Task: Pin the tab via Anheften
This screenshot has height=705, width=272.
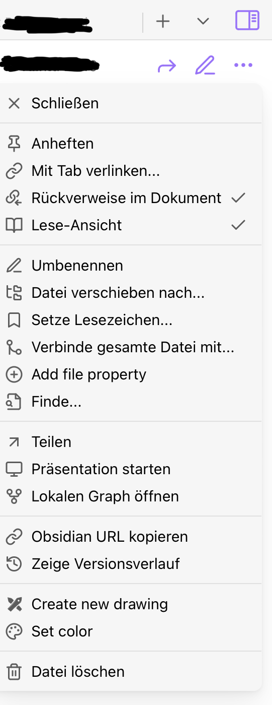Action: (x=131, y=144)
